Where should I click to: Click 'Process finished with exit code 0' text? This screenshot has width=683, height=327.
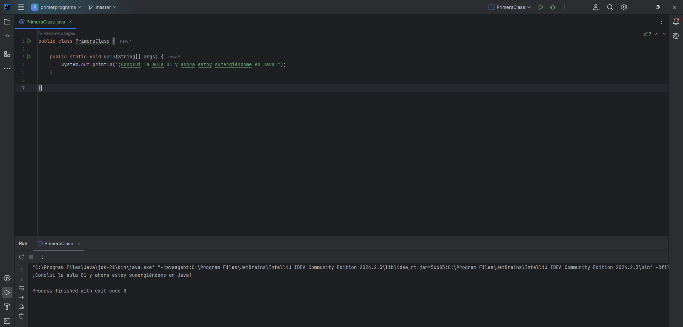[x=79, y=291]
